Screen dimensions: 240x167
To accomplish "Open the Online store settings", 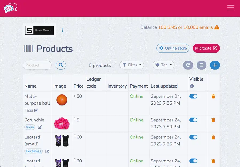I will (173, 48).
